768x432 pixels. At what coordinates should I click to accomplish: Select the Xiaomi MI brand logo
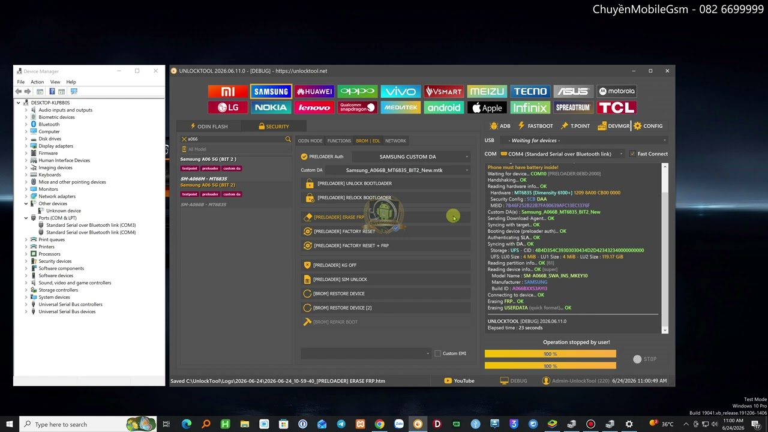[228, 91]
